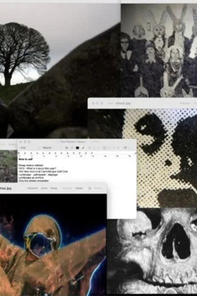
Task: Select center text alignment icon
Action: [x=109, y=148]
